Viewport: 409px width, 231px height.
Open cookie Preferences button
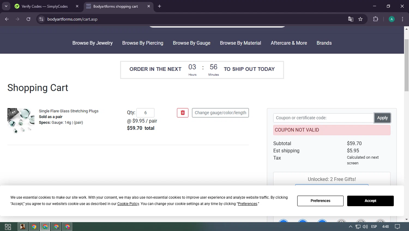(x=320, y=201)
